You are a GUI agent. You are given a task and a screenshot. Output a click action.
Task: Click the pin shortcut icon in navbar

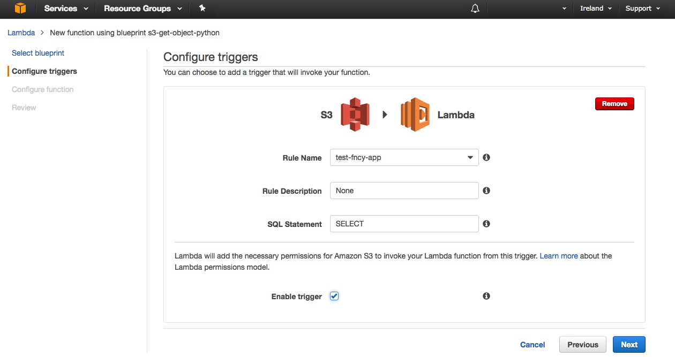coord(202,9)
